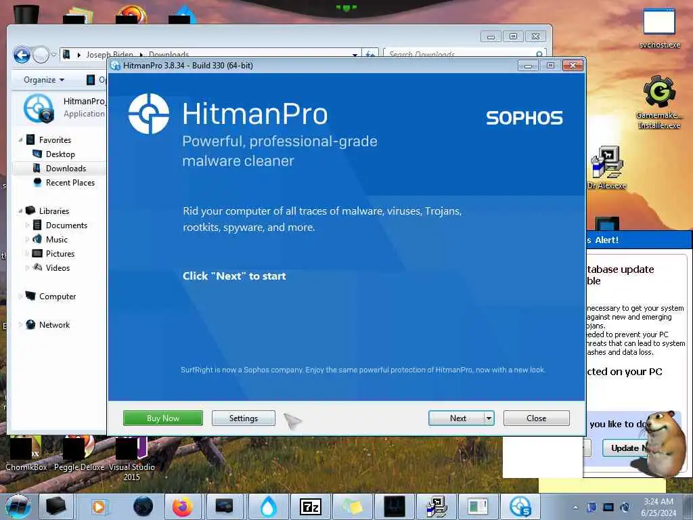Expand the Computer tree arrow
Image resolution: width=693 pixels, height=520 pixels.
coord(20,297)
